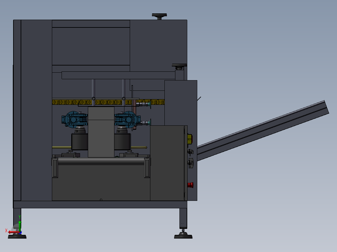
Task: Click the red emergency stop button on the side panel
Action: click(x=190, y=185)
